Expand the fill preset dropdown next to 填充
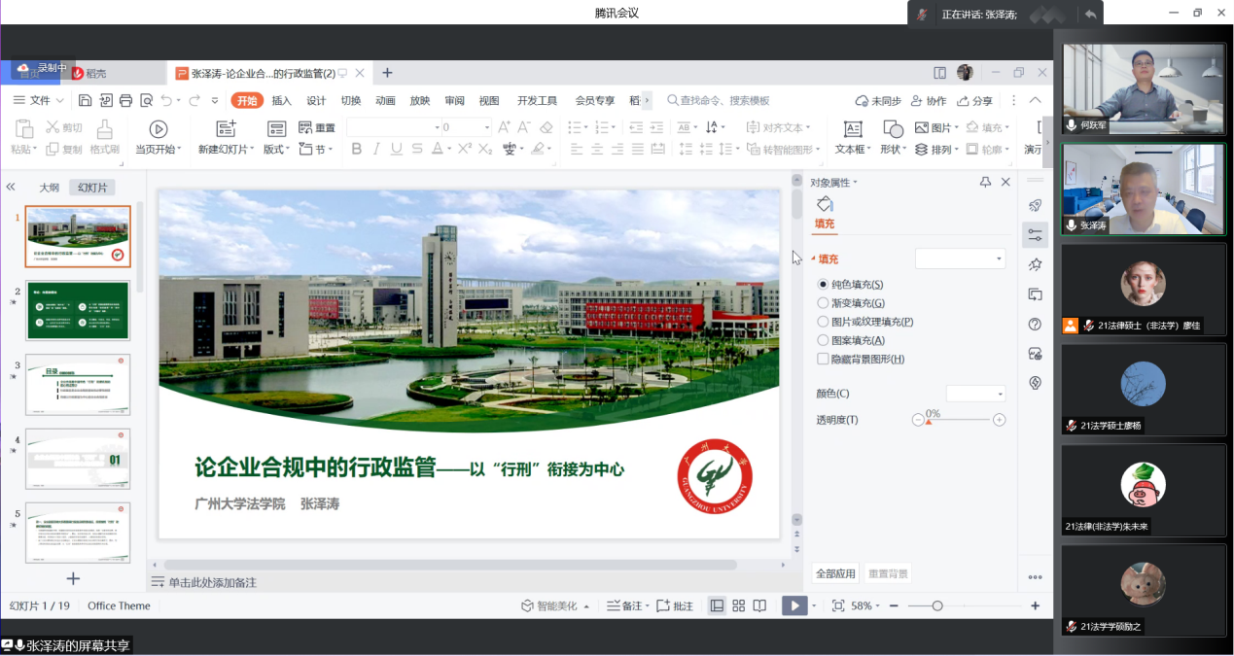The height and width of the screenshot is (656, 1234). (x=960, y=259)
